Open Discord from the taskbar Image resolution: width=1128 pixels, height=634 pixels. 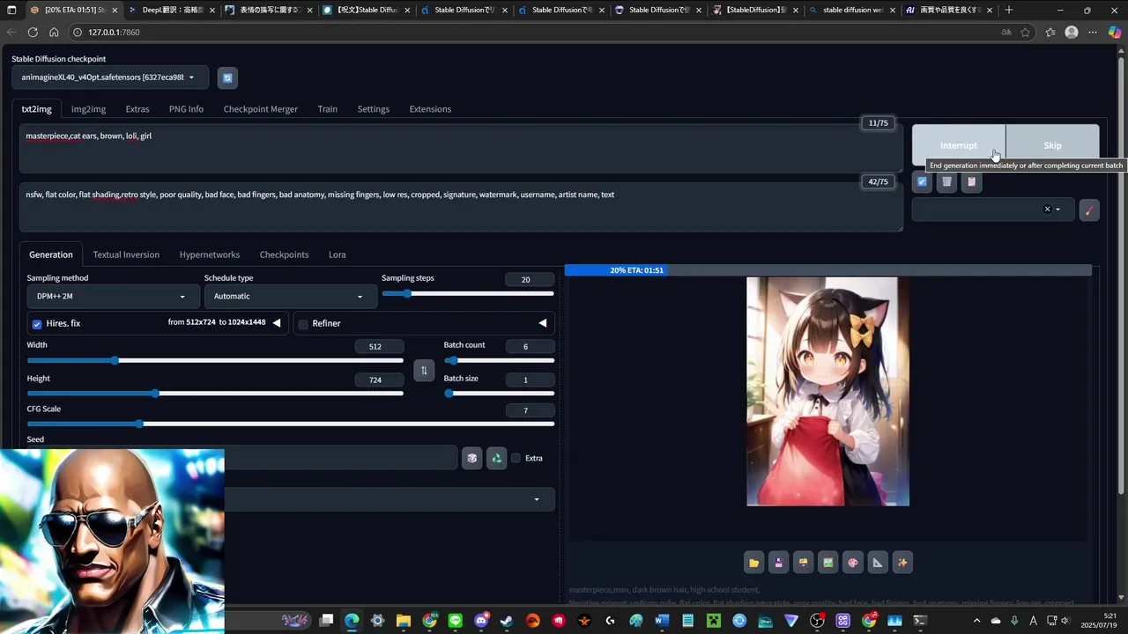[481, 621]
